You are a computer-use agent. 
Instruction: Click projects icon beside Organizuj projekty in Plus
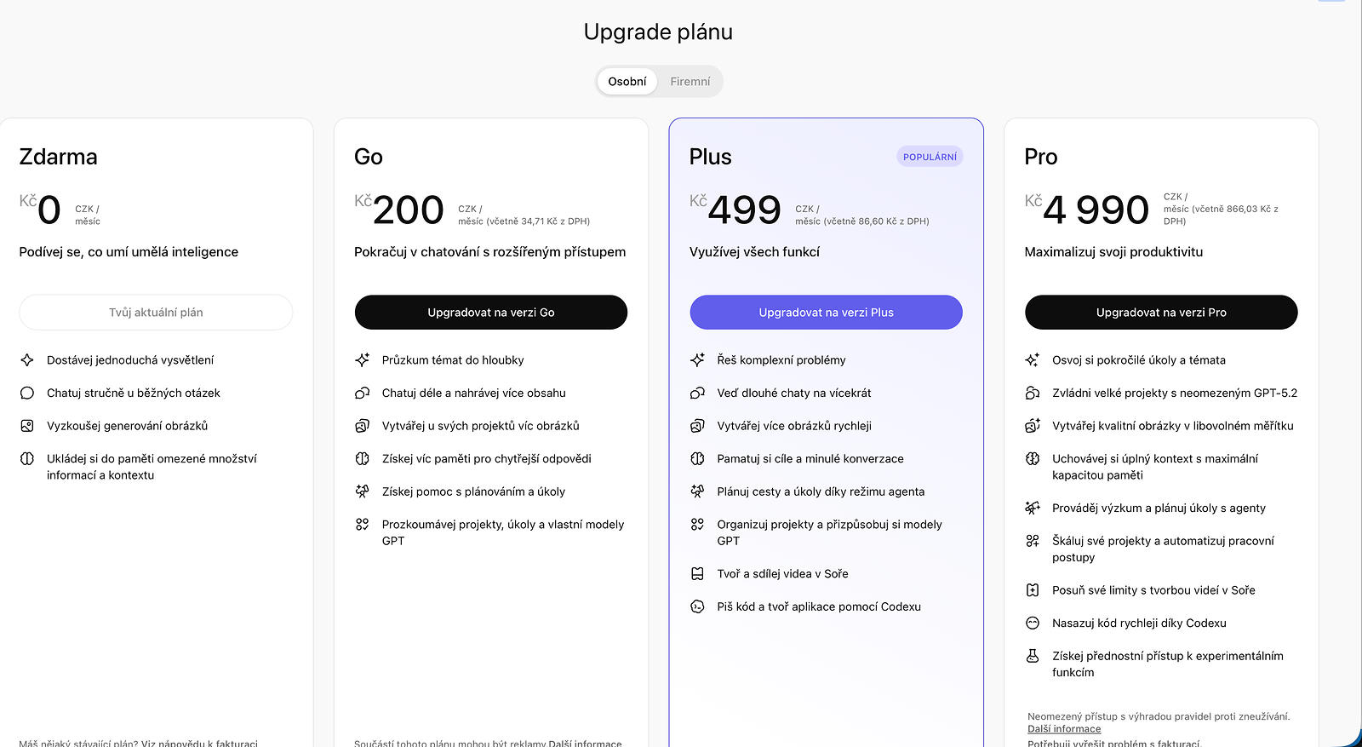(x=697, y=525)
